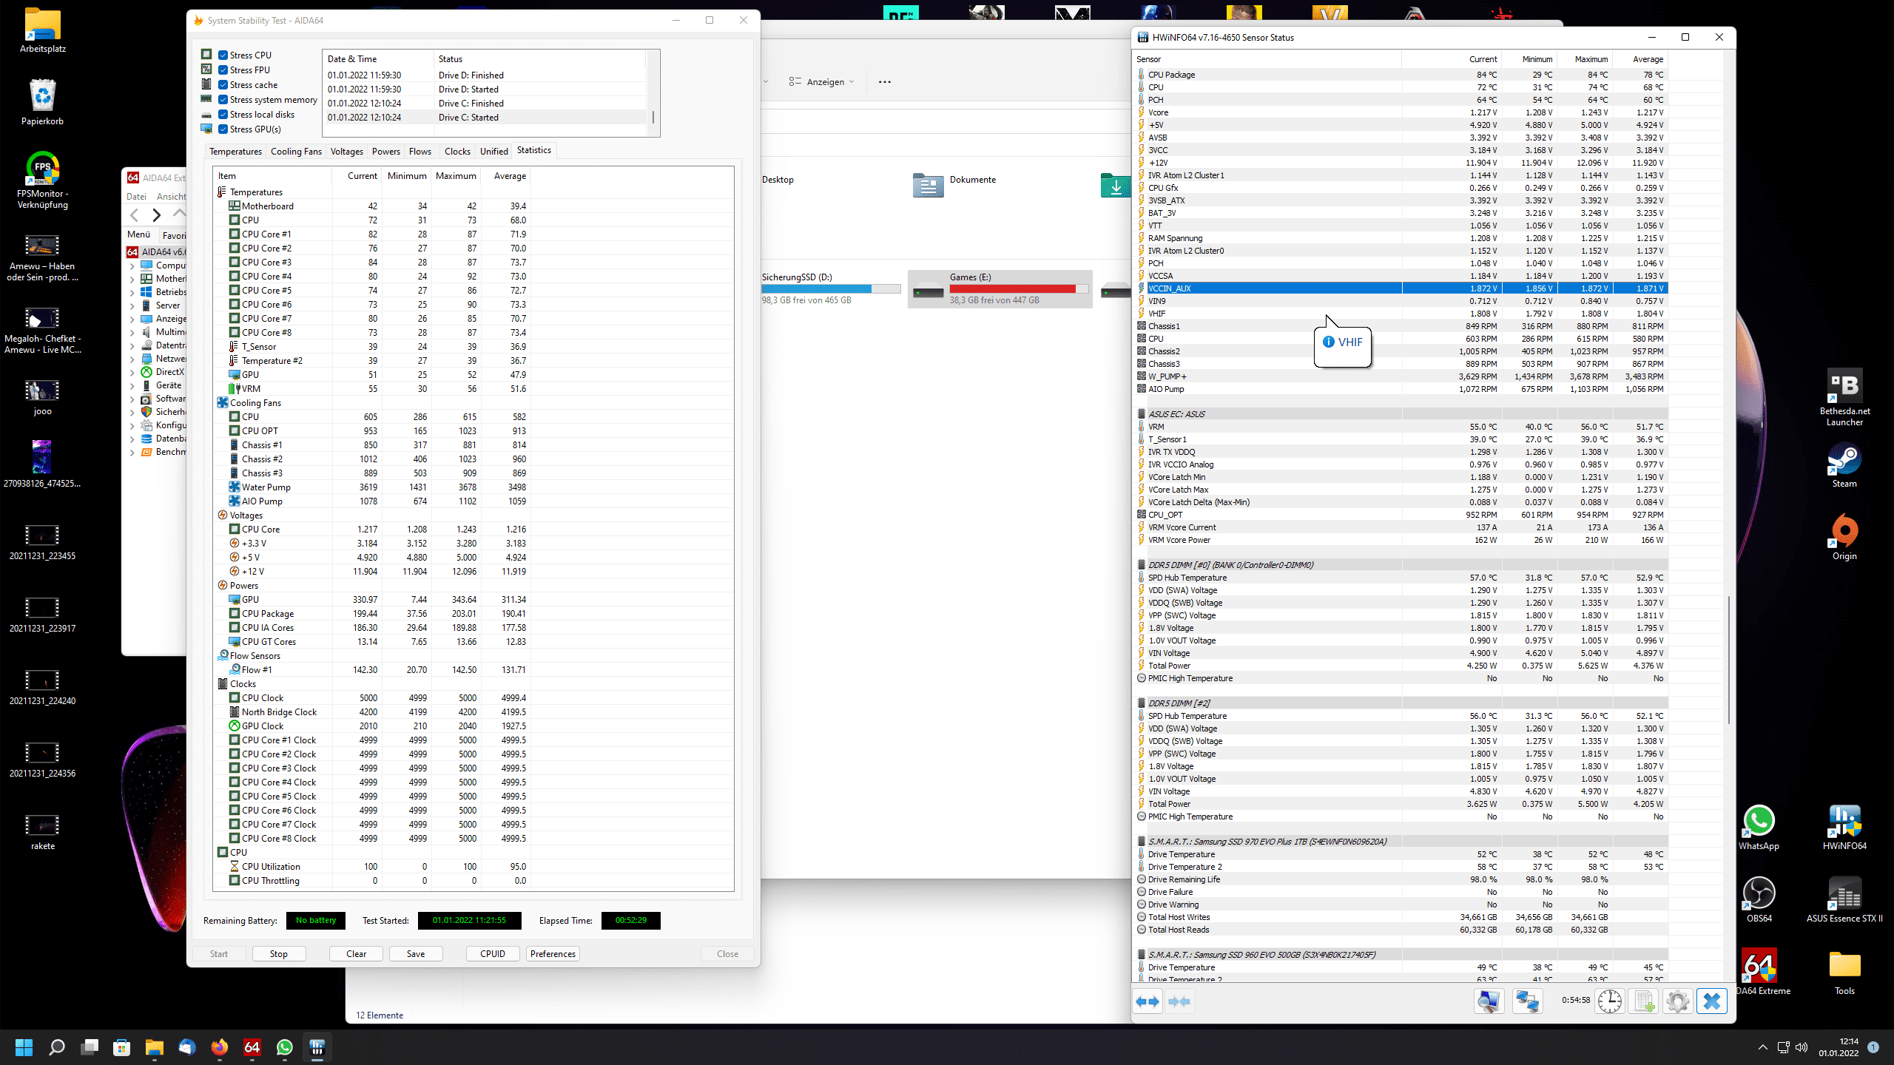Click the CPUID button
The image size is (1894, 1065).
point(493,954)
